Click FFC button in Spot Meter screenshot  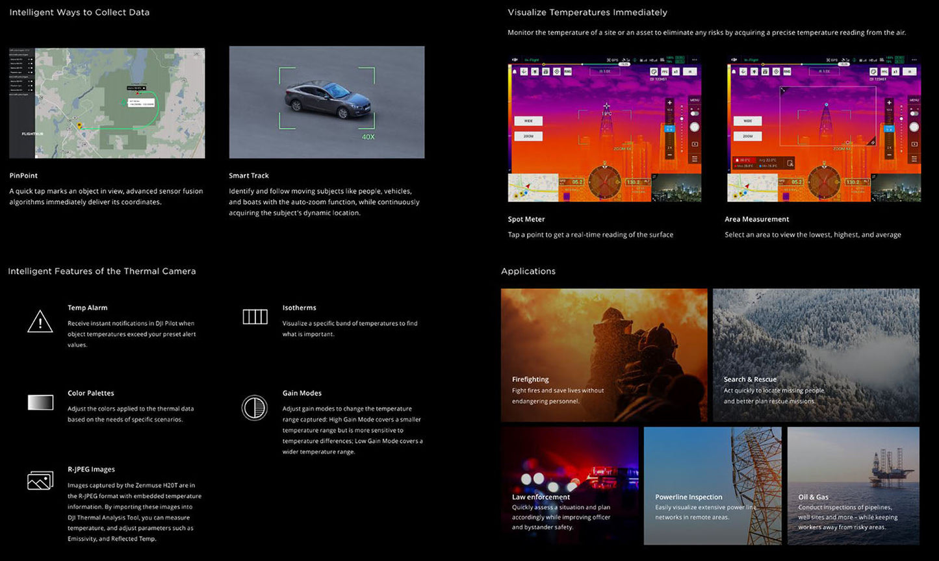665,71
